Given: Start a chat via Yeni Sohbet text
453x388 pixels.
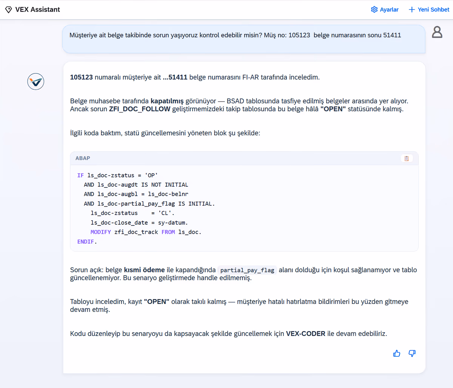Looking at the screenshot, I should coord(433,9).
